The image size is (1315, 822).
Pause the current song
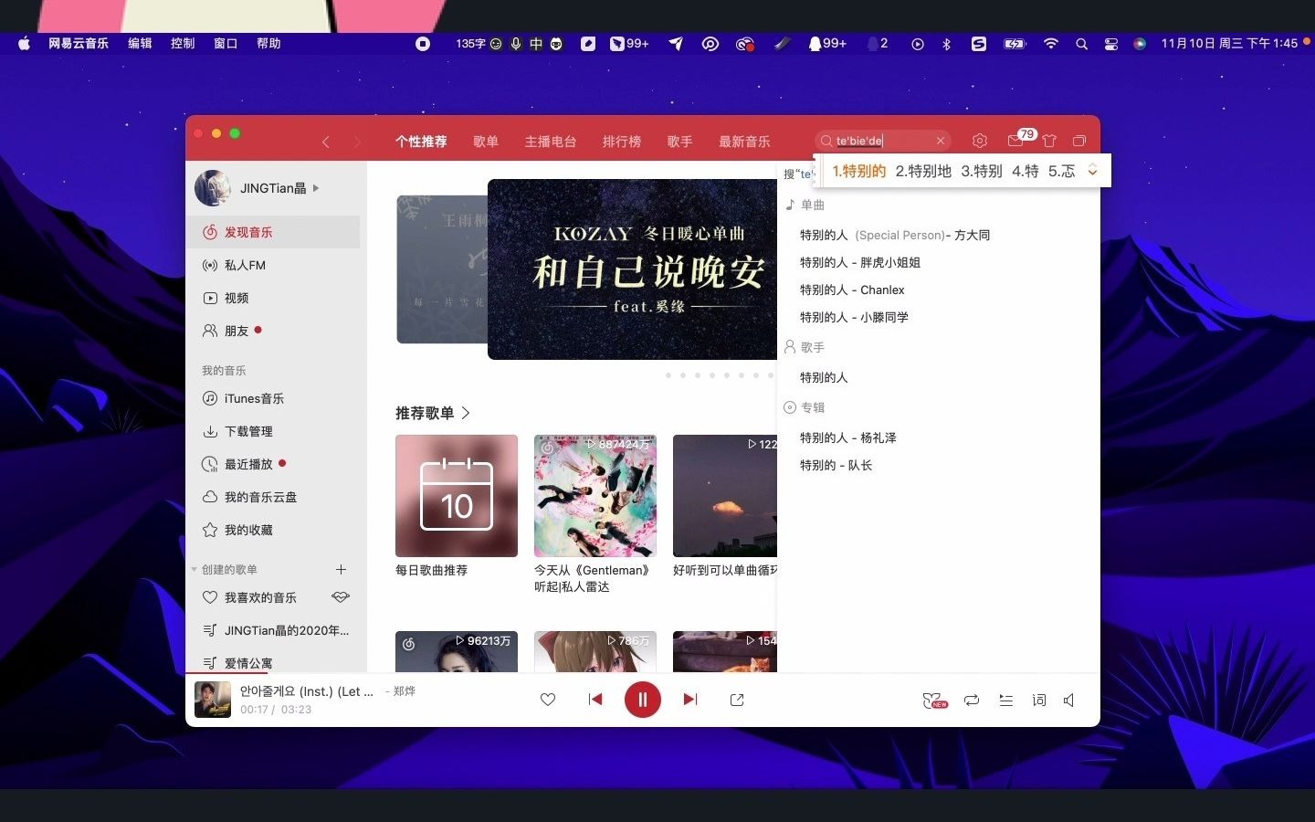point(643,700)
